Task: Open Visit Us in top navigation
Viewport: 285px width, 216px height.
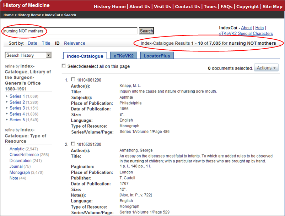Action: pyautogui.click(x=162, y=6)
